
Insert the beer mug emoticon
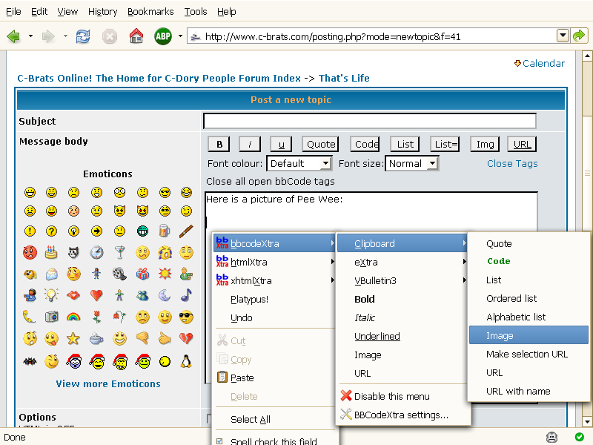pyautogui.click(x=165, y=231)
